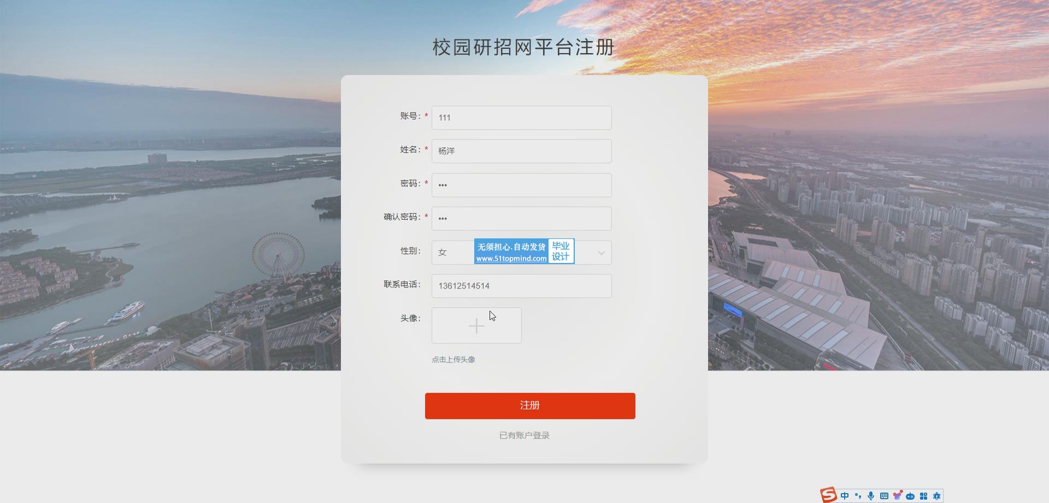Open the IME toolbox grid icon
This screenshot has height=503, width=1049.
click(923, 496)
